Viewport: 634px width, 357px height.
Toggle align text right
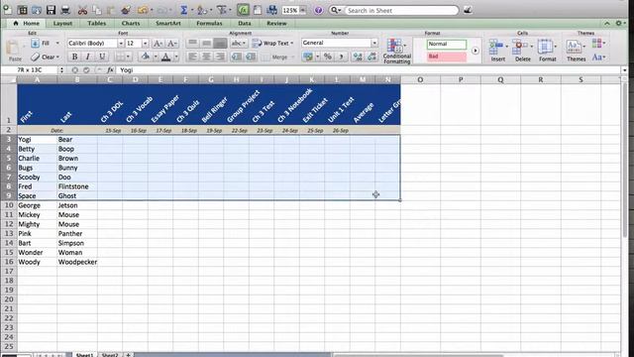[220, 57]
